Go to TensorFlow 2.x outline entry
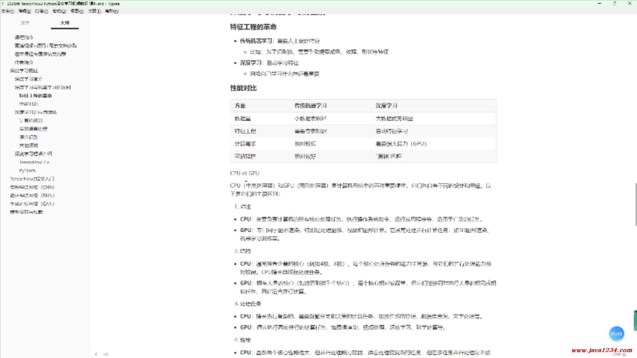 point(34,162)
